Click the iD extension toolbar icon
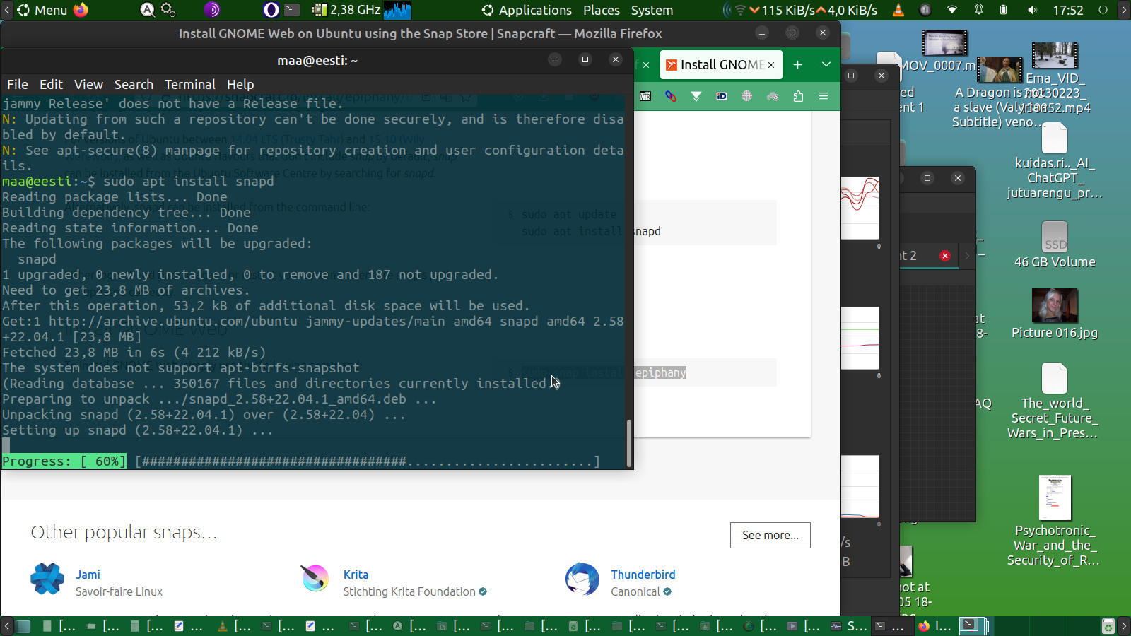The width and height of the screenshot is (1131, 636). tap(722, 96)
